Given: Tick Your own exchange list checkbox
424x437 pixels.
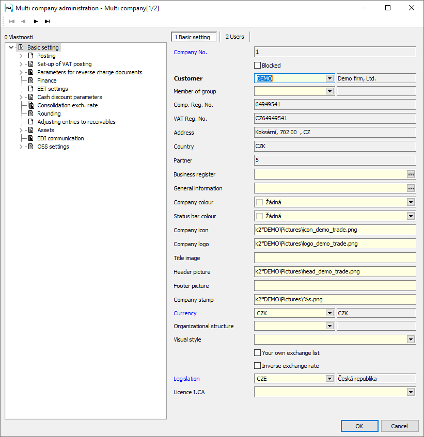Looking at the screenshot, I should tap(258, 353).
